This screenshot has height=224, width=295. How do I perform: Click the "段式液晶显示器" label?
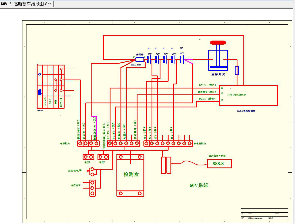[x=217, y=156]
